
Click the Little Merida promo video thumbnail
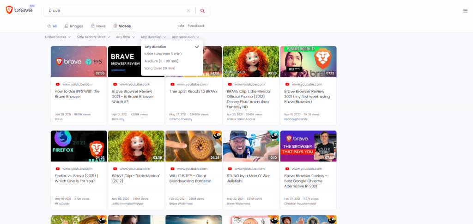(x=251, y=62)
